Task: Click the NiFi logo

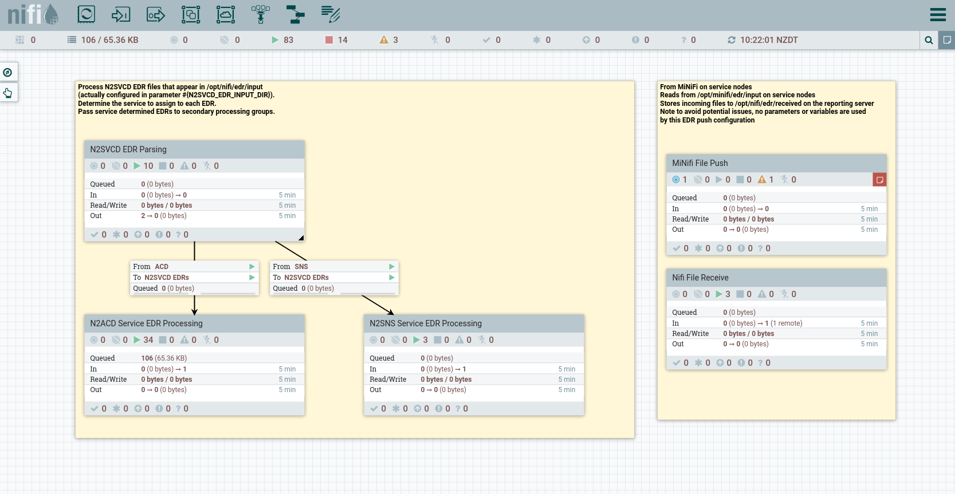Action: tap(33, 14)
